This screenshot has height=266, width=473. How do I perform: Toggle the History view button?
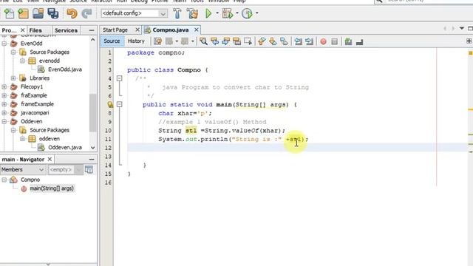click(136, 41)
